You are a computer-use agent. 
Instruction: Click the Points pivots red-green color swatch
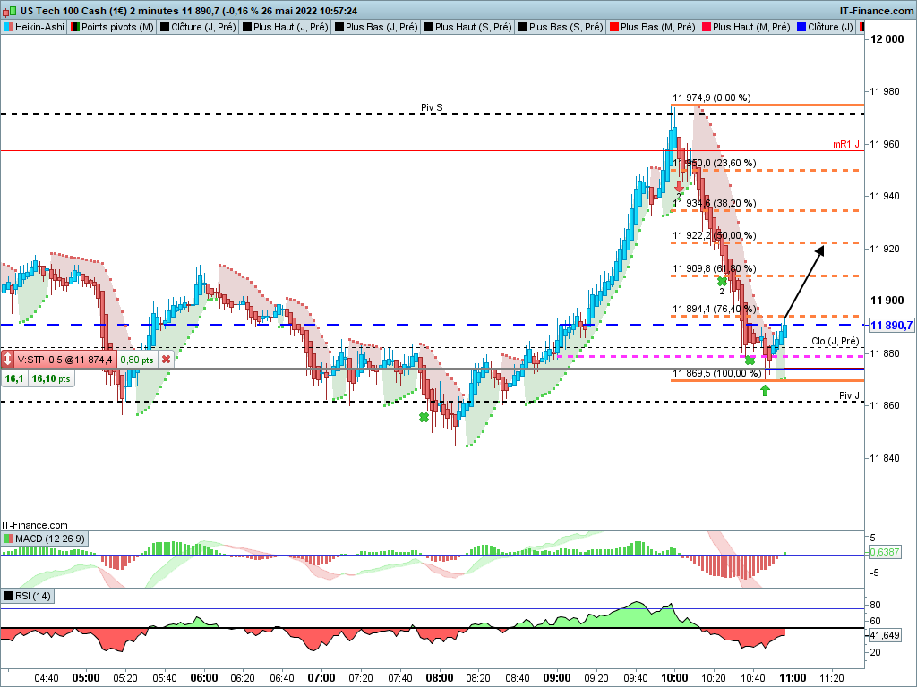point(75,27)
